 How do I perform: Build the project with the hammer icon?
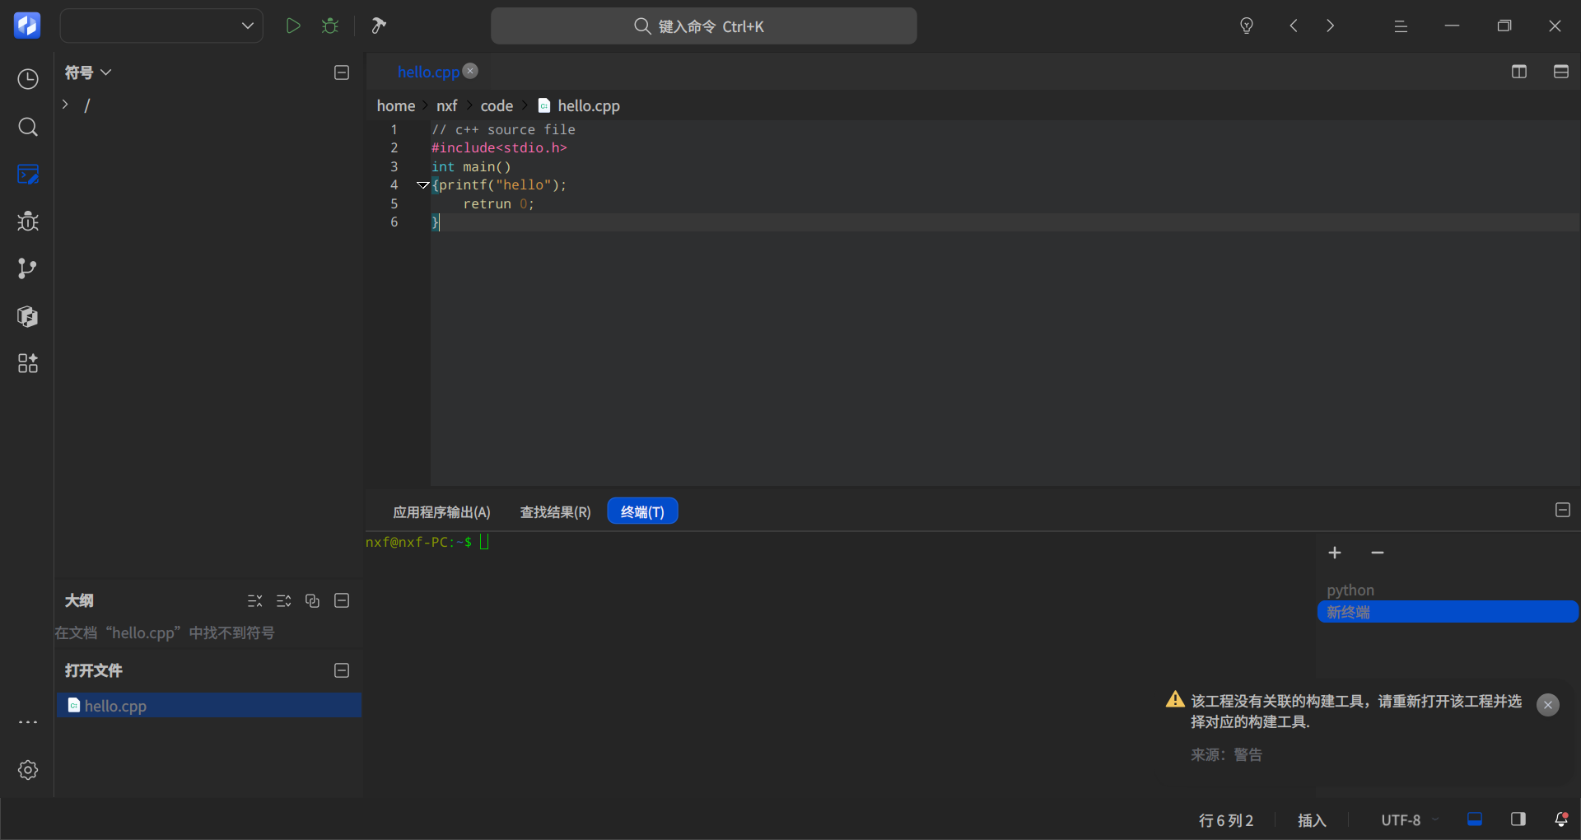pyautogui.click(x=379, y=26)
